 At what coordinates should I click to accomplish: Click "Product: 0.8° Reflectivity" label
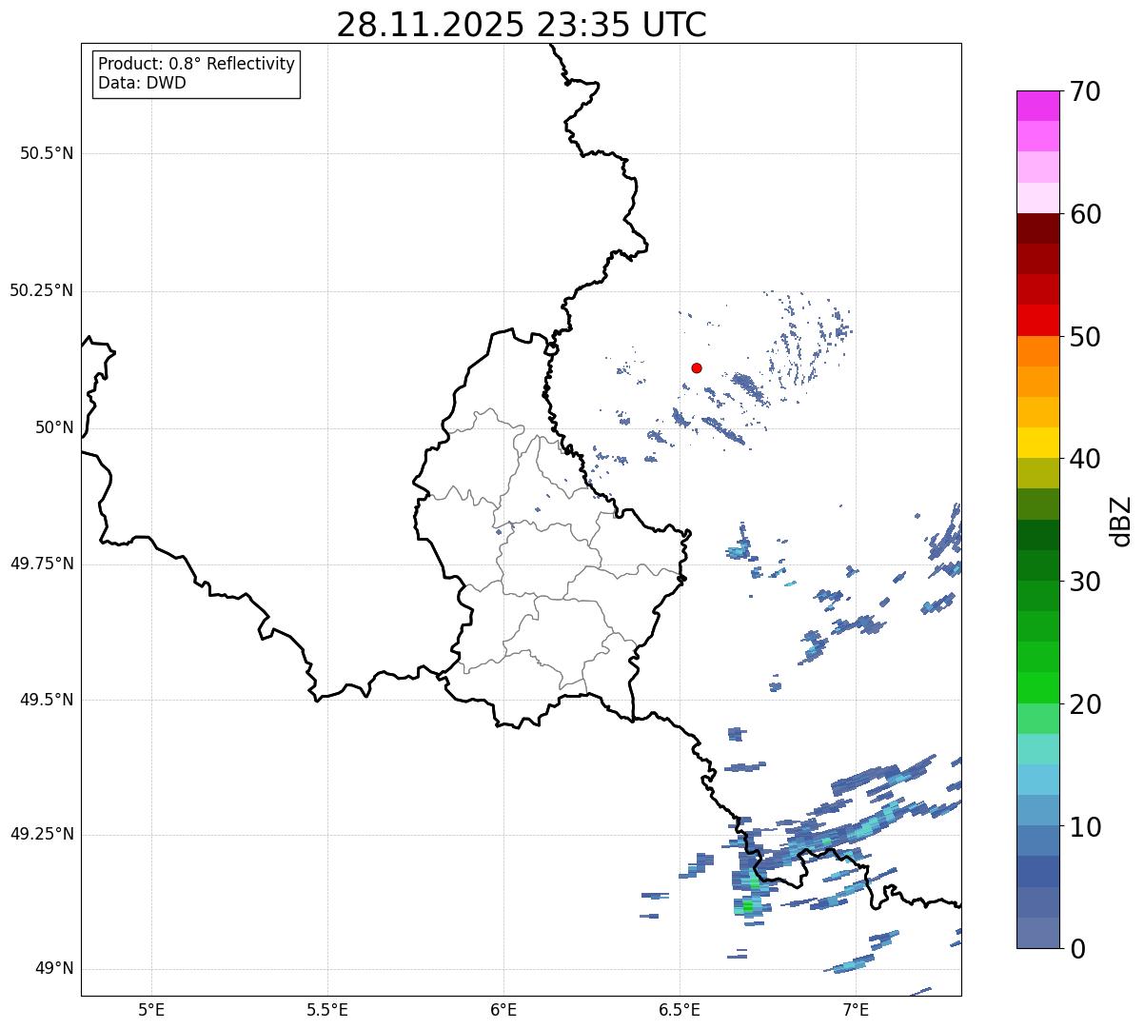pyautogui.click(x=197, y=64)
